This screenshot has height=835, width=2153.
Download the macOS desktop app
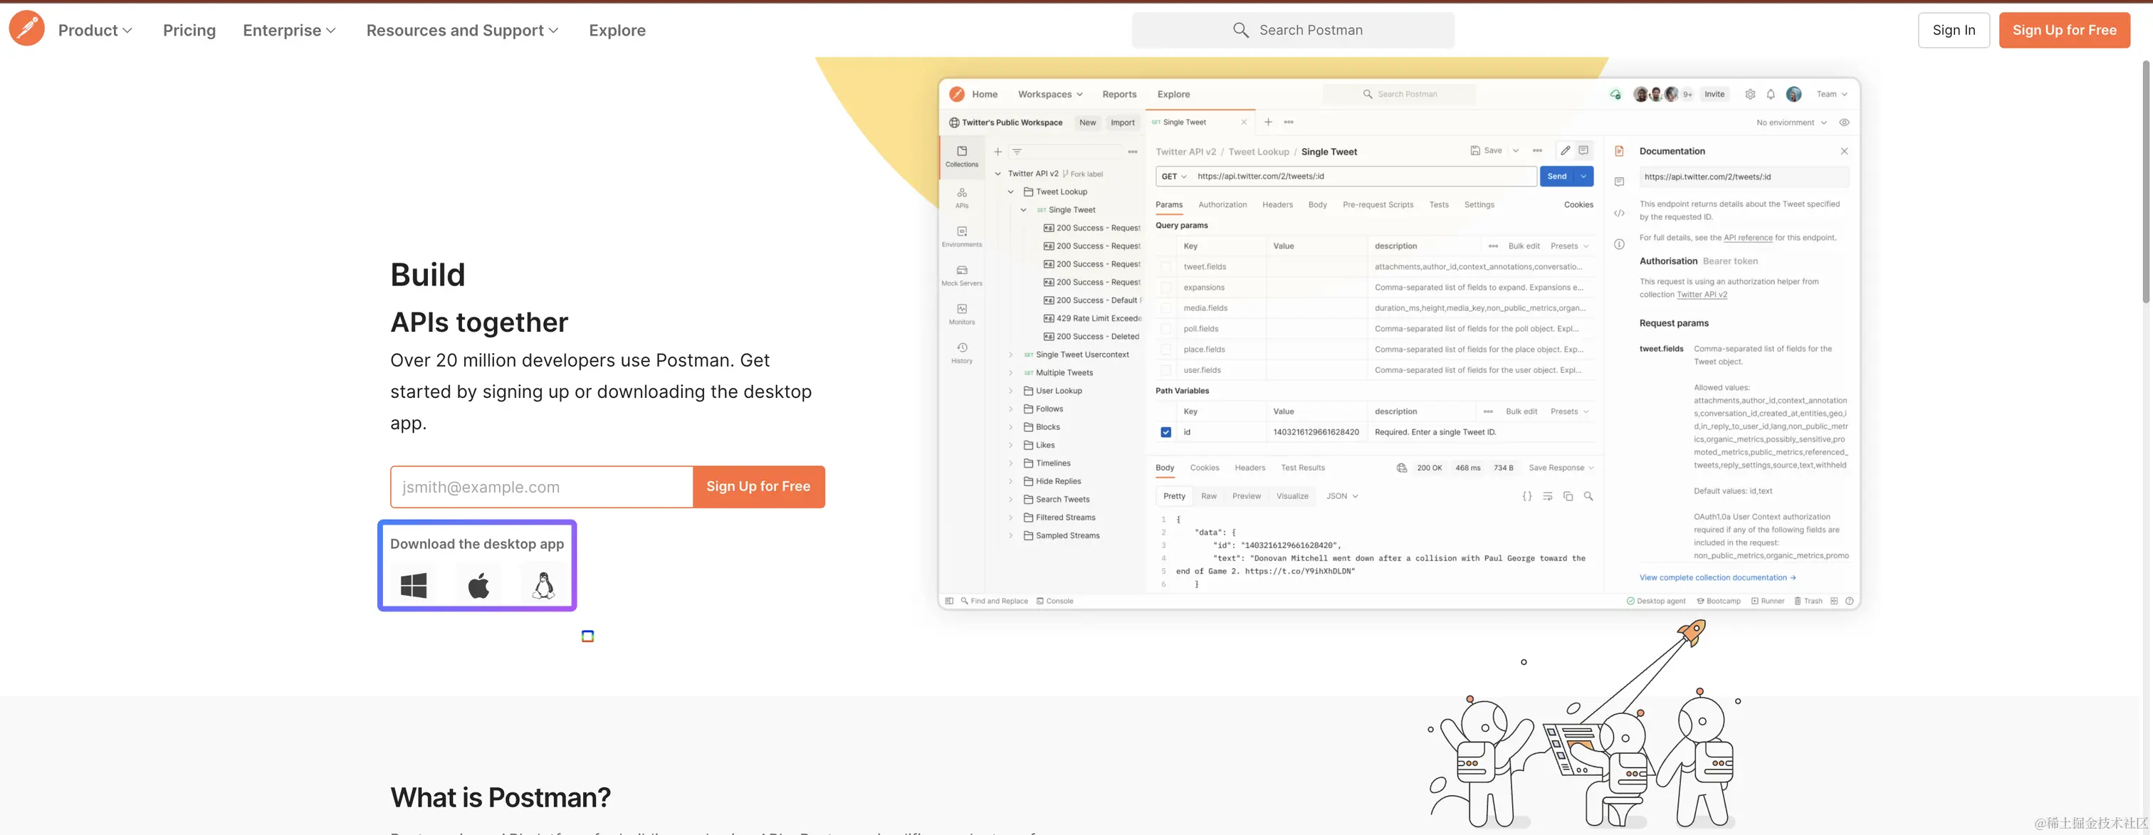479,585
